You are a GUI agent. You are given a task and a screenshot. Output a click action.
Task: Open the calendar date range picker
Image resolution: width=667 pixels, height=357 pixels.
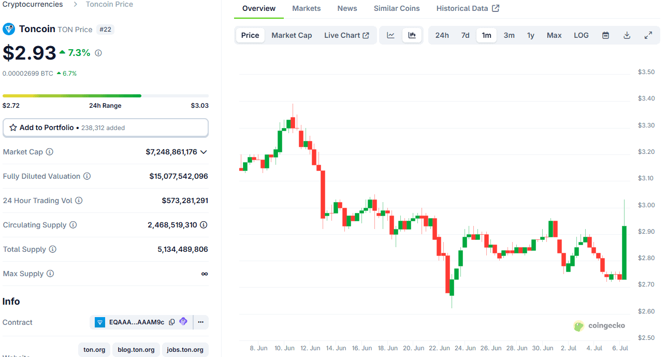tap(605, 35)
